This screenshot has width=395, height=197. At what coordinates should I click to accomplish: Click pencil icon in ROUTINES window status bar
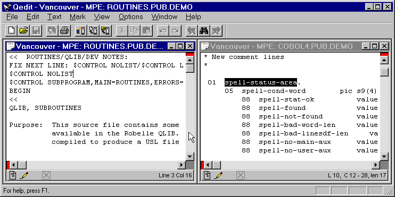click(24, 175)
